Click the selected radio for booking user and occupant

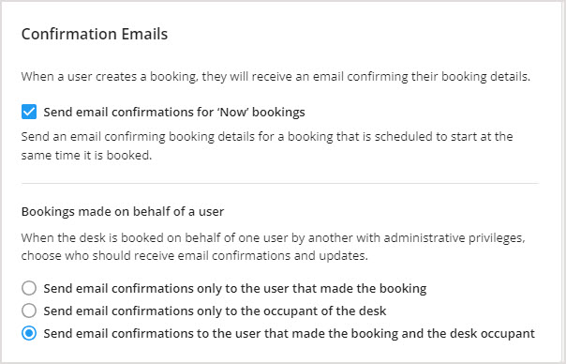tap(29, 333)
